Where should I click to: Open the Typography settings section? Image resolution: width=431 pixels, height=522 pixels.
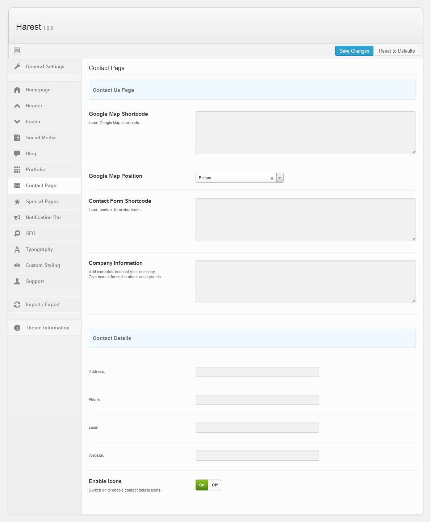coord(39,249)
